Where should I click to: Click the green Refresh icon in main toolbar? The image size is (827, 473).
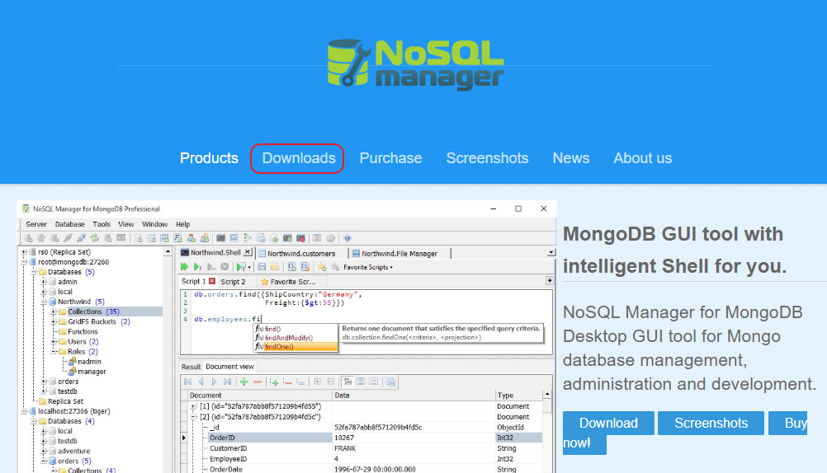pyautogui.click(x=94, y=238)
